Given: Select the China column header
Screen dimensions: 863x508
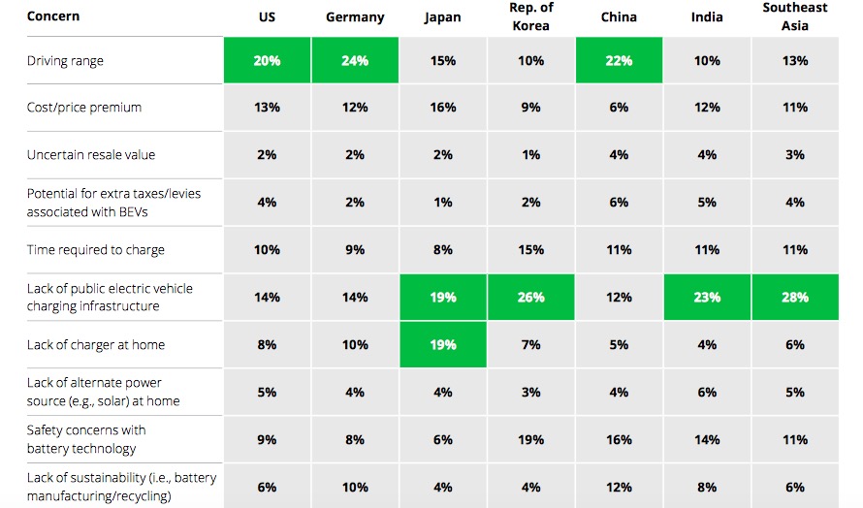Looking at the screenshot, I should tap(619, 17).
